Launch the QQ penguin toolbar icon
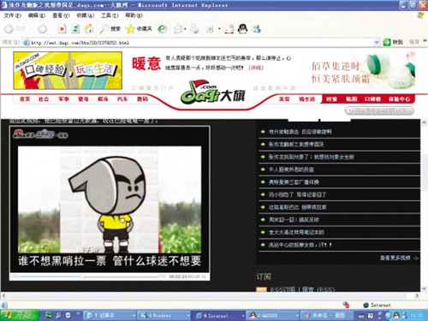This screenshot has width=428, height=321. 242,29
